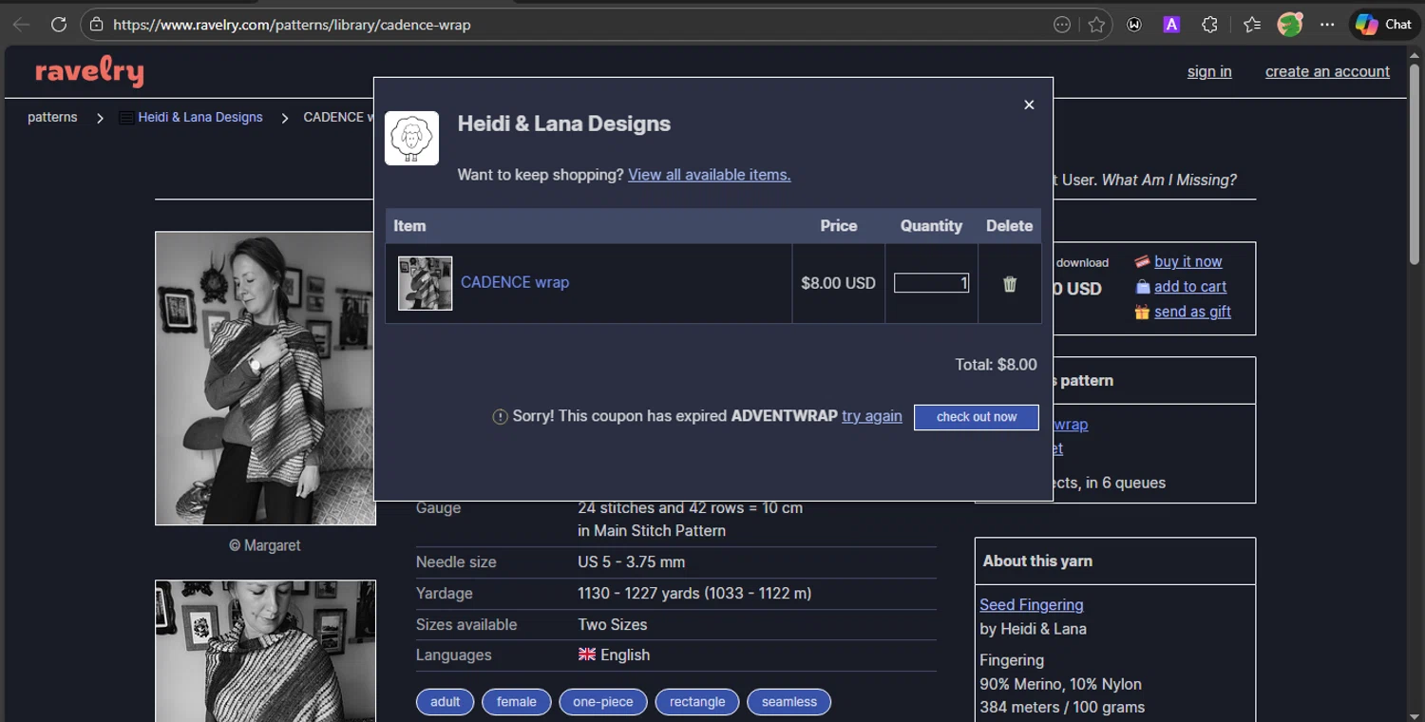Click the W circle extension icon
This screenshot has width=1425, height=722.
click(x=1133, y=25)
